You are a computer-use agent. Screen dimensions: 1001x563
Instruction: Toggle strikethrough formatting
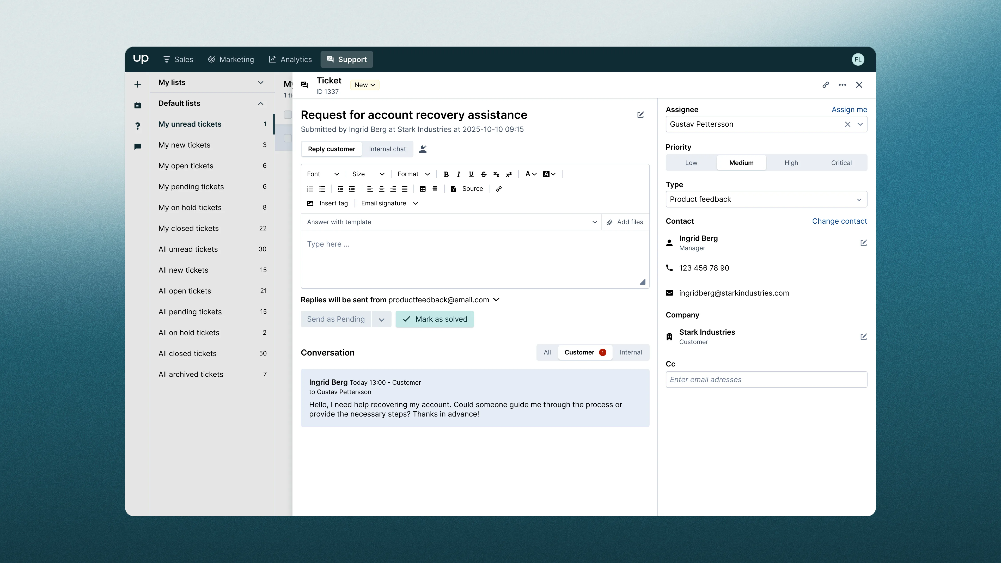(484, 174)
